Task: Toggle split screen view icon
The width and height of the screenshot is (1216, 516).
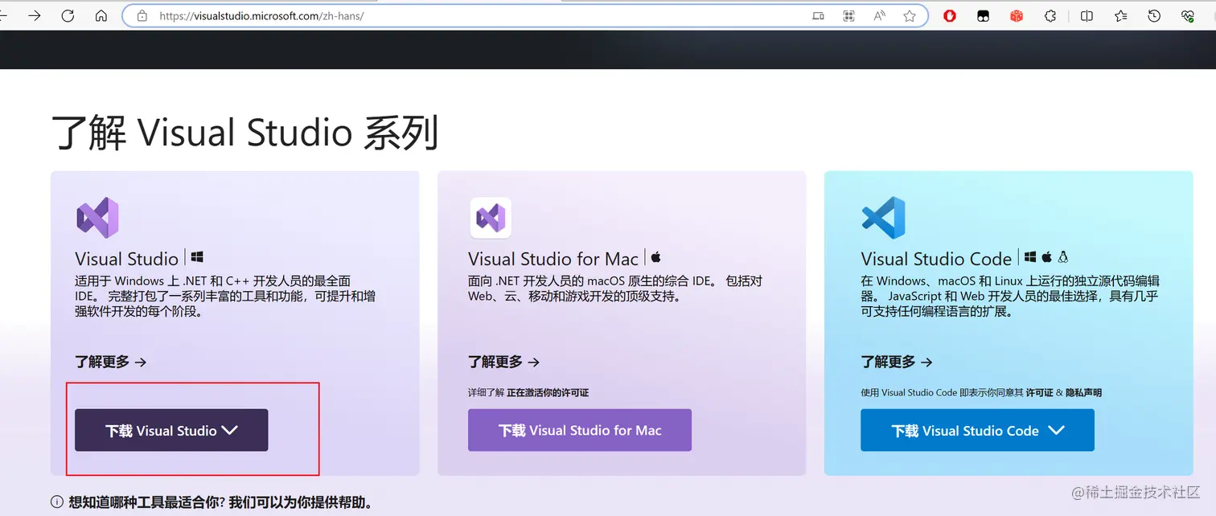Action: [1087, 15]
